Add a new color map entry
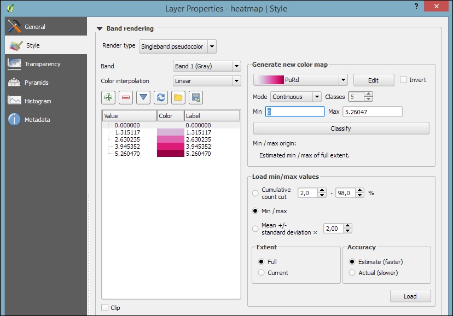 tap(108, 97)
